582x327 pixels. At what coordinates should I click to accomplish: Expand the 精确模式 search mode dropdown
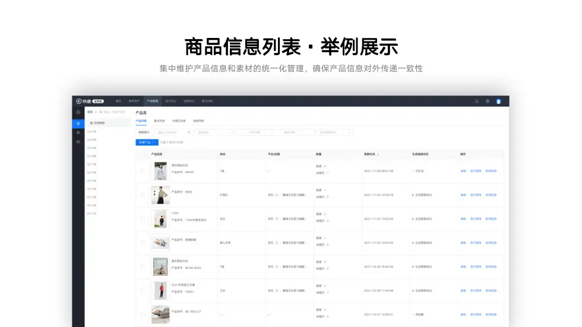click(144, 132)
